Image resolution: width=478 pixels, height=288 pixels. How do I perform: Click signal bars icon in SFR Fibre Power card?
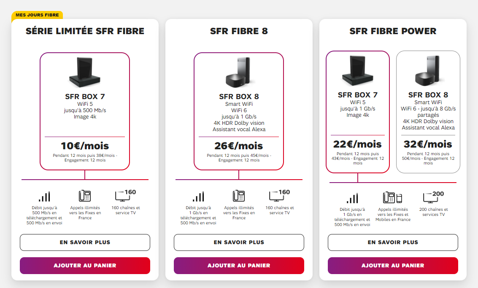pos(352,198)
